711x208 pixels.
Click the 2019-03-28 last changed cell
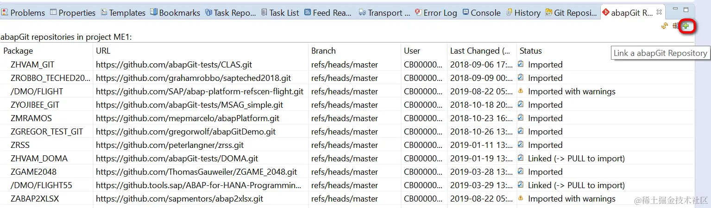coord(481,172)
